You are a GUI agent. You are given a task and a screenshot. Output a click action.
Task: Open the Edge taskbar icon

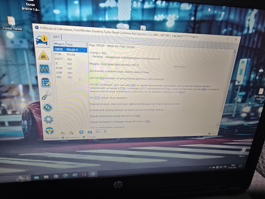(x=65, y=176)
